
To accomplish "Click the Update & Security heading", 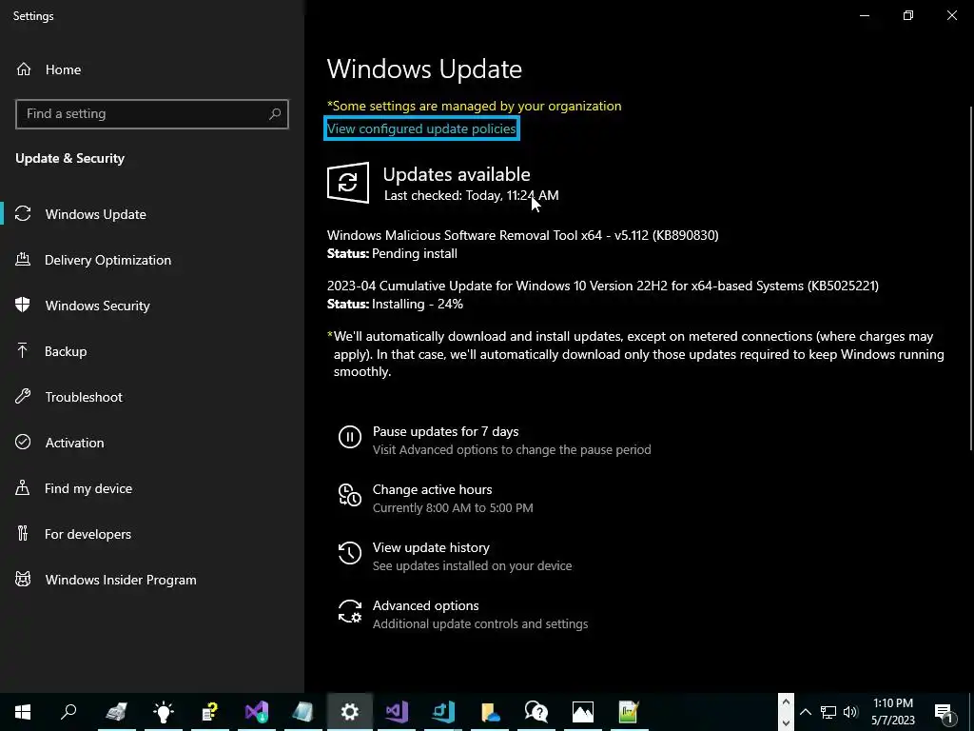I will [70, 158].
